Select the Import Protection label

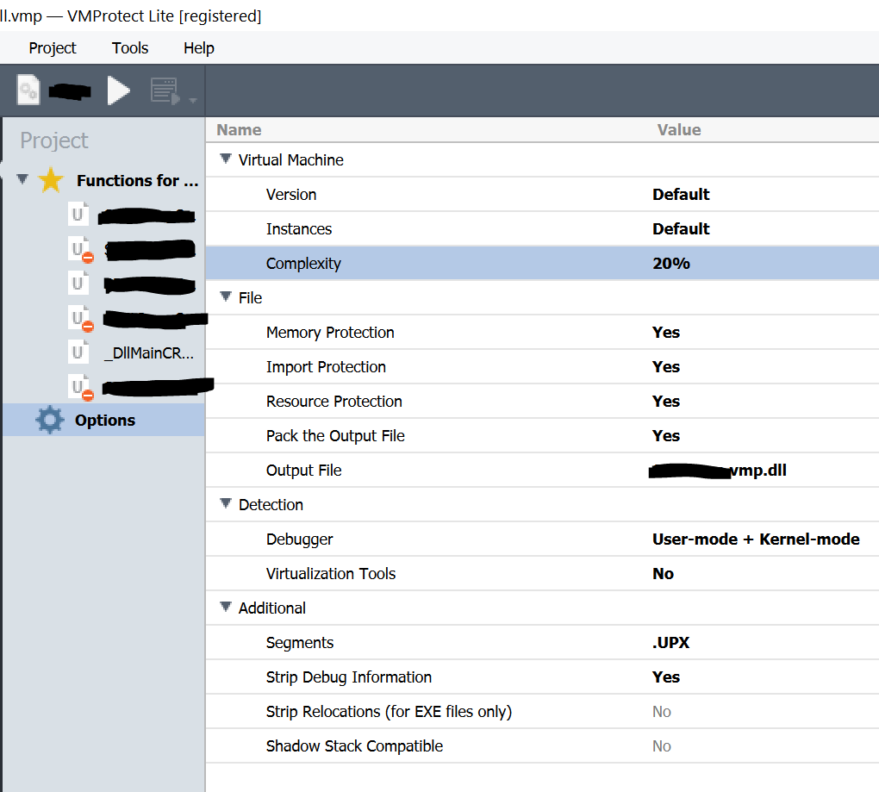[x=326, y=367]
